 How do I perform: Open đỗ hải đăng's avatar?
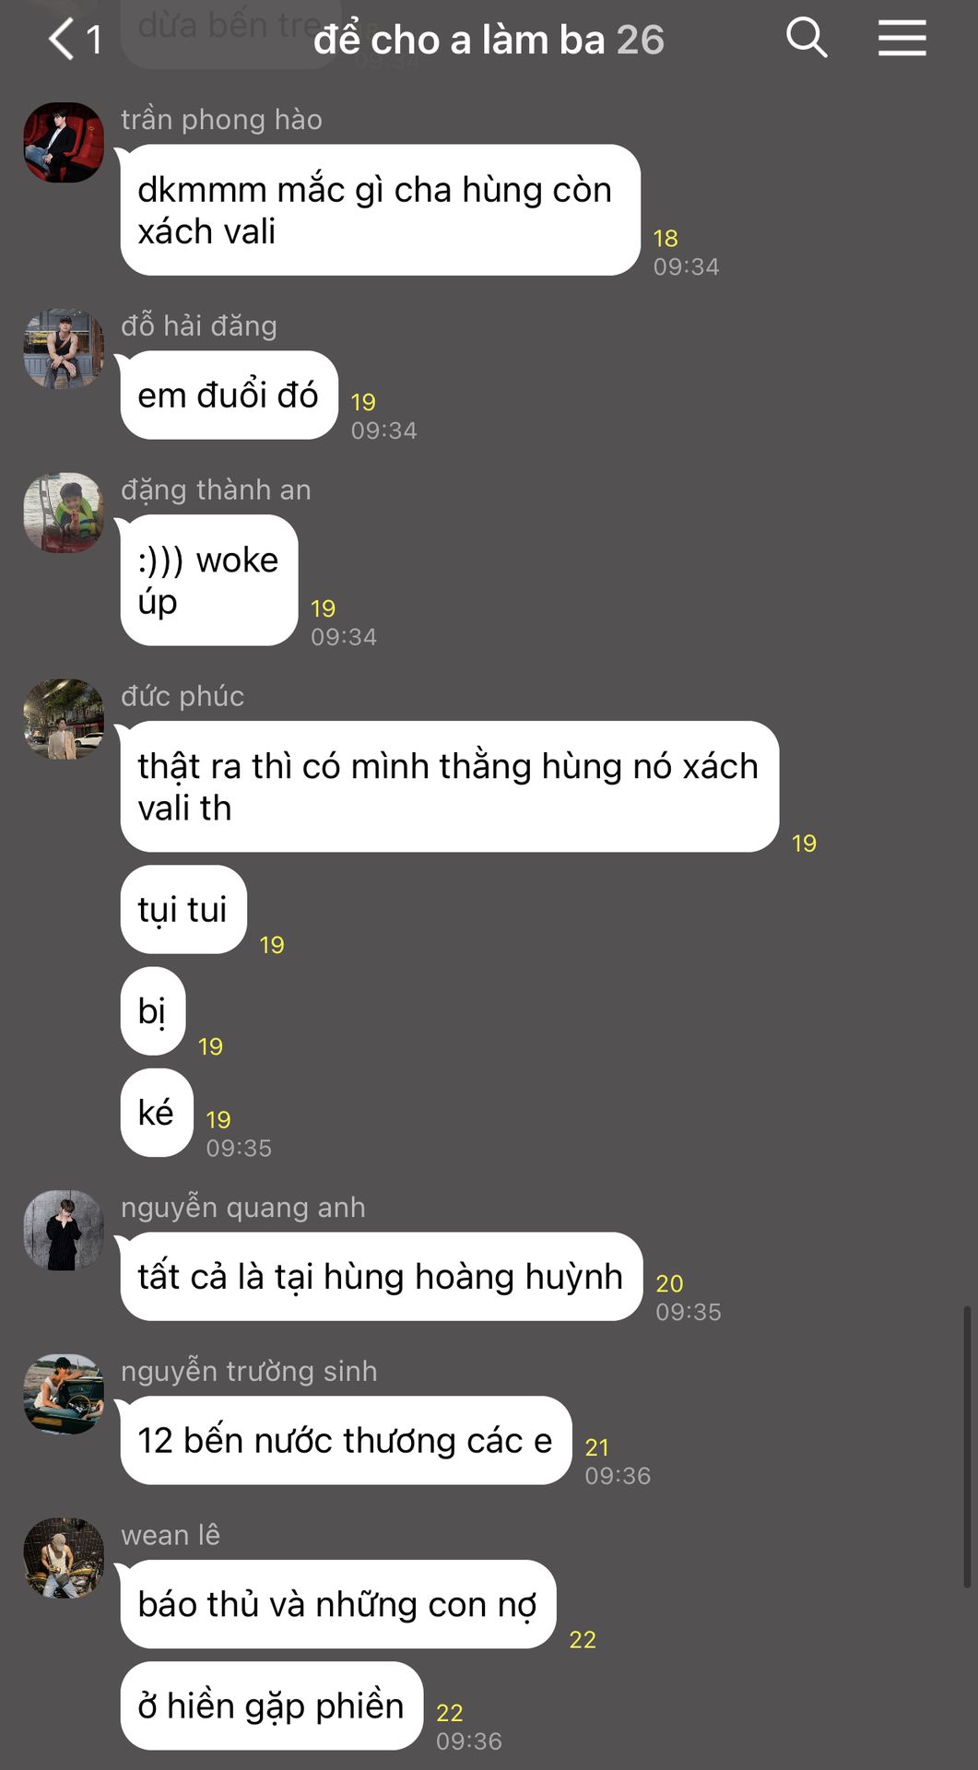[x=64, y=348]
